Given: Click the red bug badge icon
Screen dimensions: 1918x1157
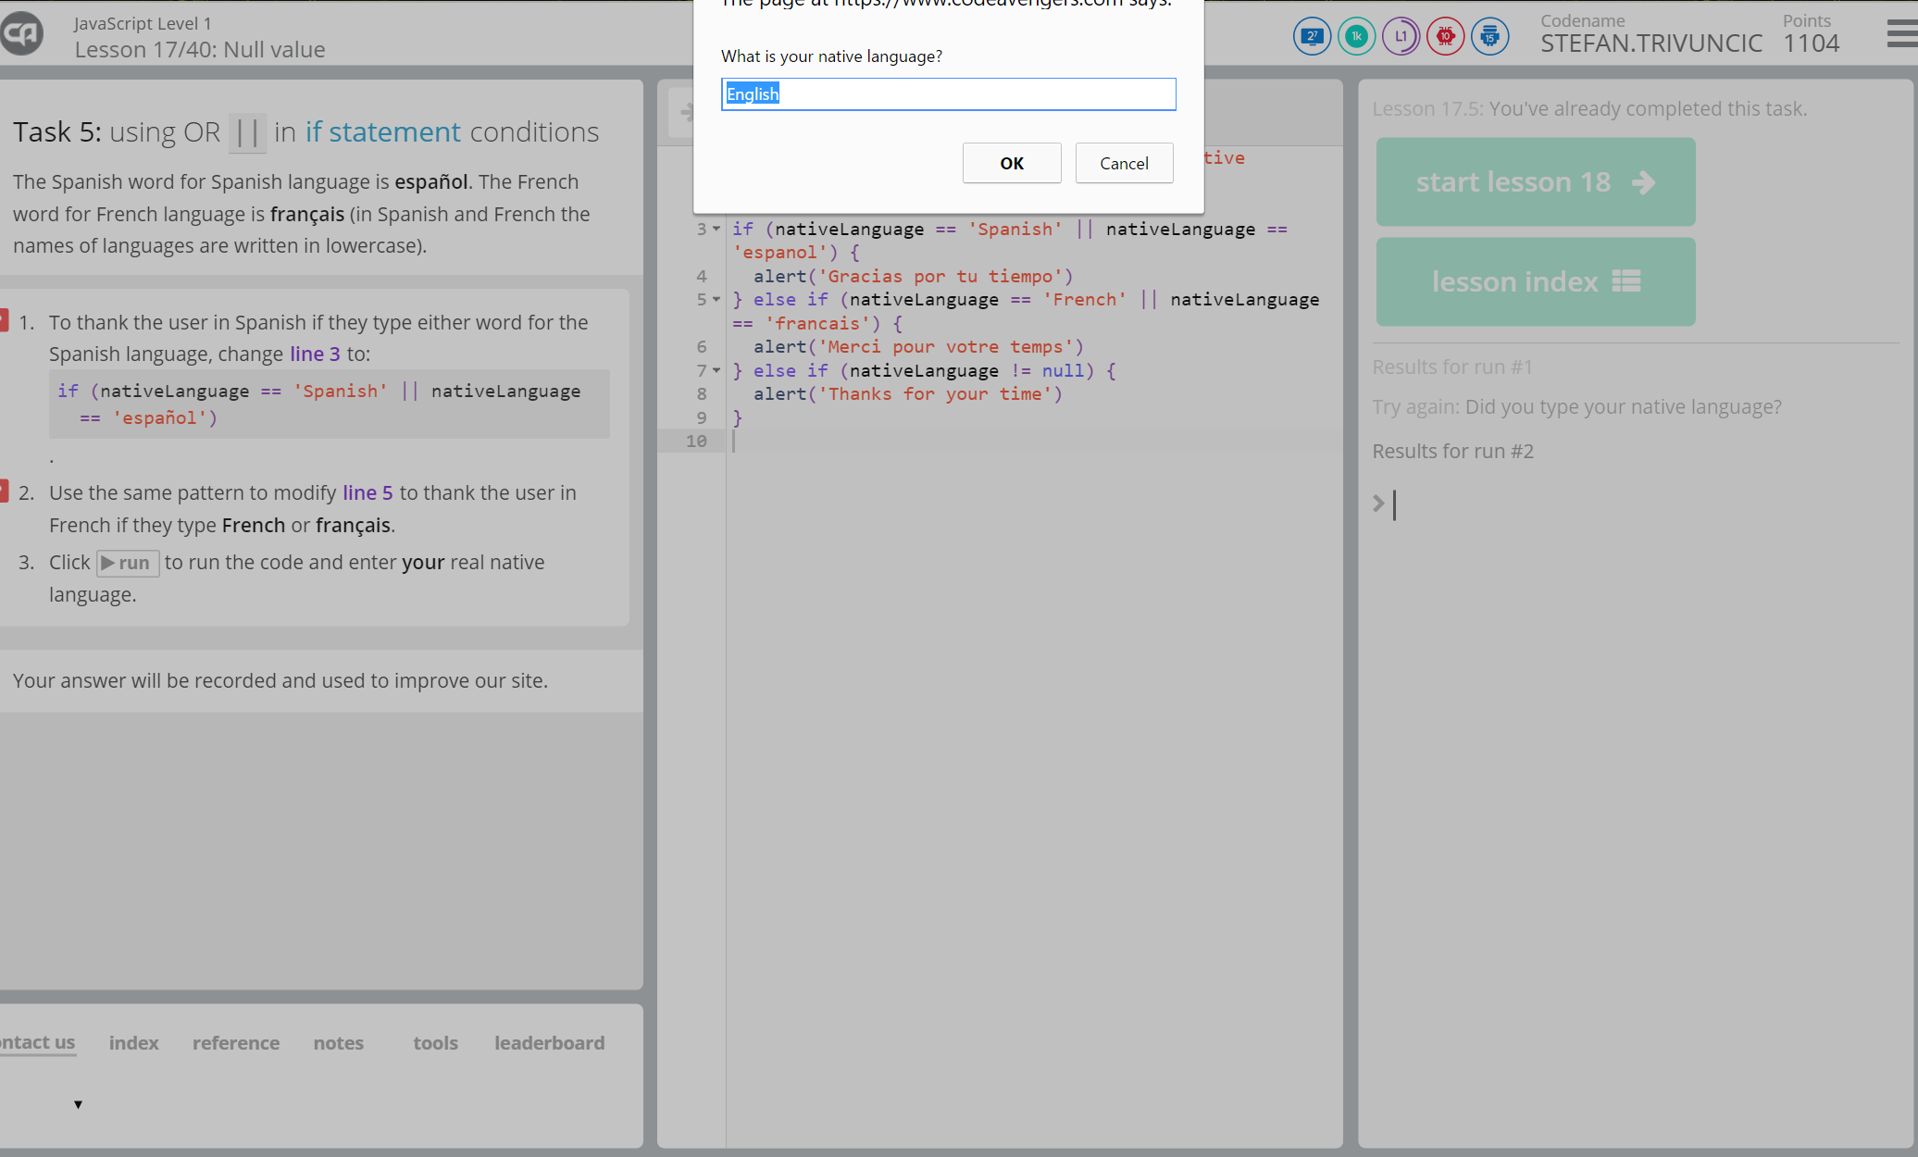Looking at the screenshot, I should [1445, 37].
